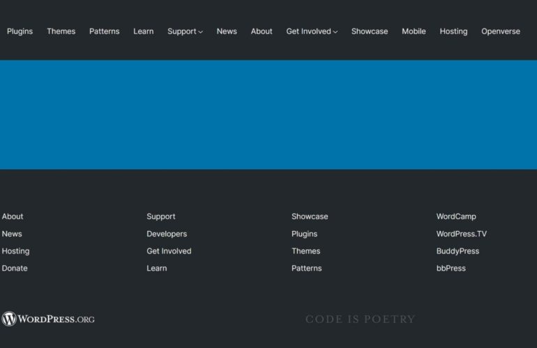Open the Donate footer link

[x=15, y=269]
